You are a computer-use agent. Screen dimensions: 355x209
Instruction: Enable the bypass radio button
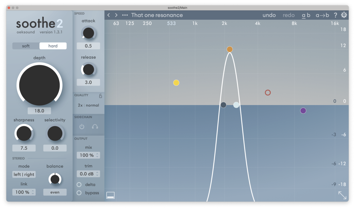pyautogui.click(x=79, y=193)
